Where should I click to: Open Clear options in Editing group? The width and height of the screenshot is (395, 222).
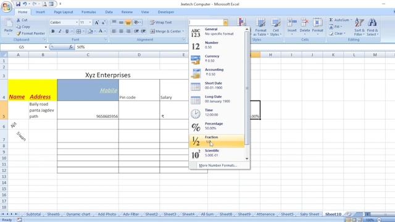click(x=338, y=33)
